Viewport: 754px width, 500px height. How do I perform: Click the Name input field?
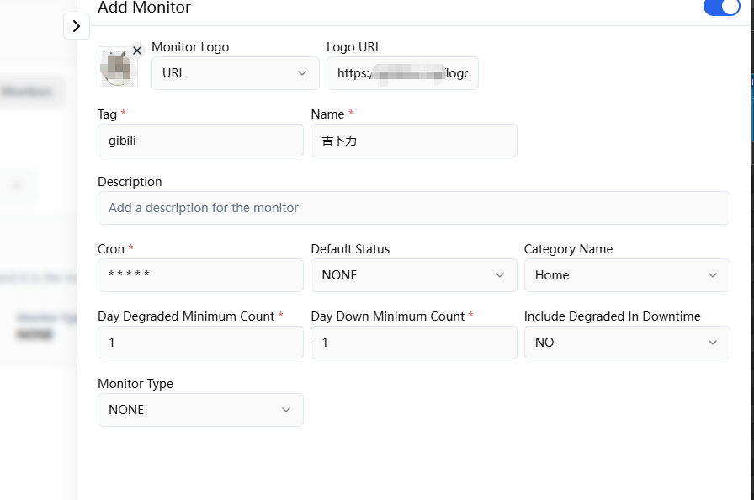pos(414,141)
